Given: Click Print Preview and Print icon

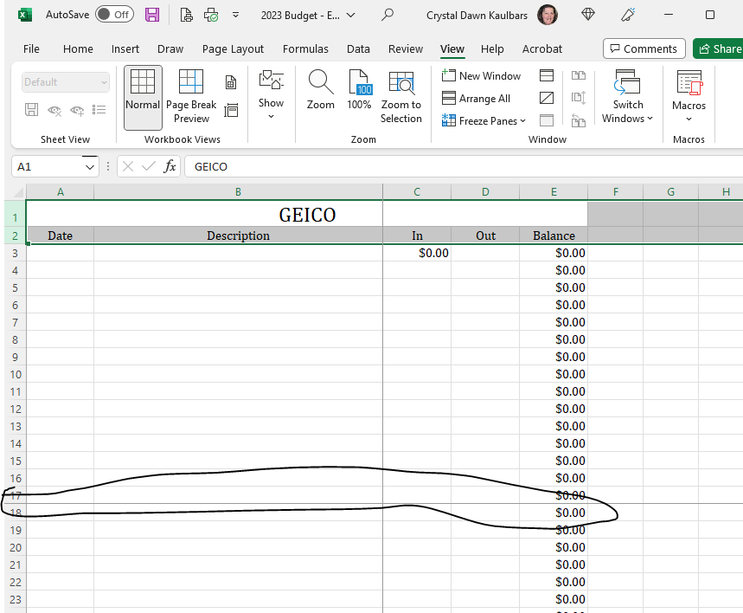Looking at the screenshot, I should tap(186, 16).
